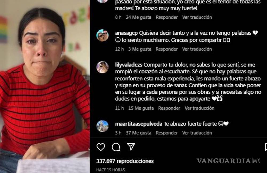Screen dimensions: 267x173
Task: Show translation of lilyvaladezs's comment
Action: (199, 108)
